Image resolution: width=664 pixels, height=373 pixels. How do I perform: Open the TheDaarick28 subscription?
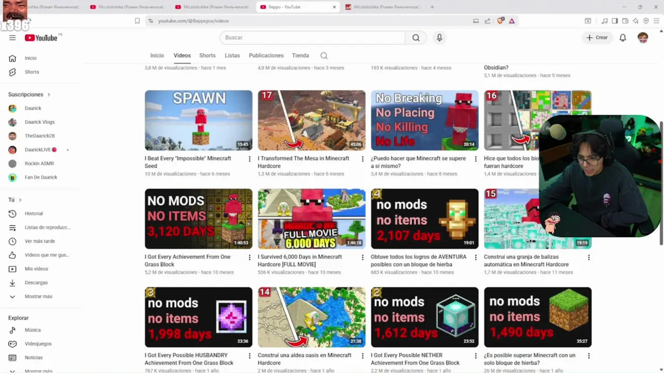point(40,136)
